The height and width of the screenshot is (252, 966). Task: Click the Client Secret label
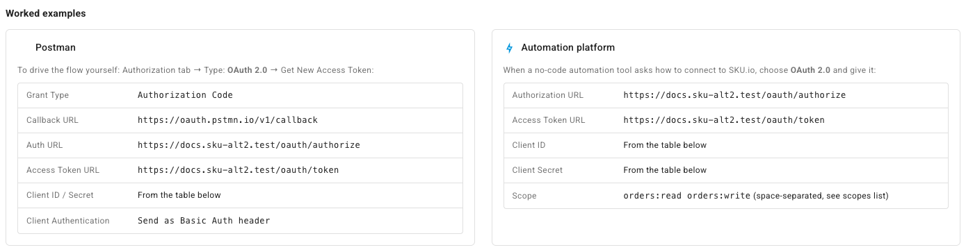[x=537, y=170]
